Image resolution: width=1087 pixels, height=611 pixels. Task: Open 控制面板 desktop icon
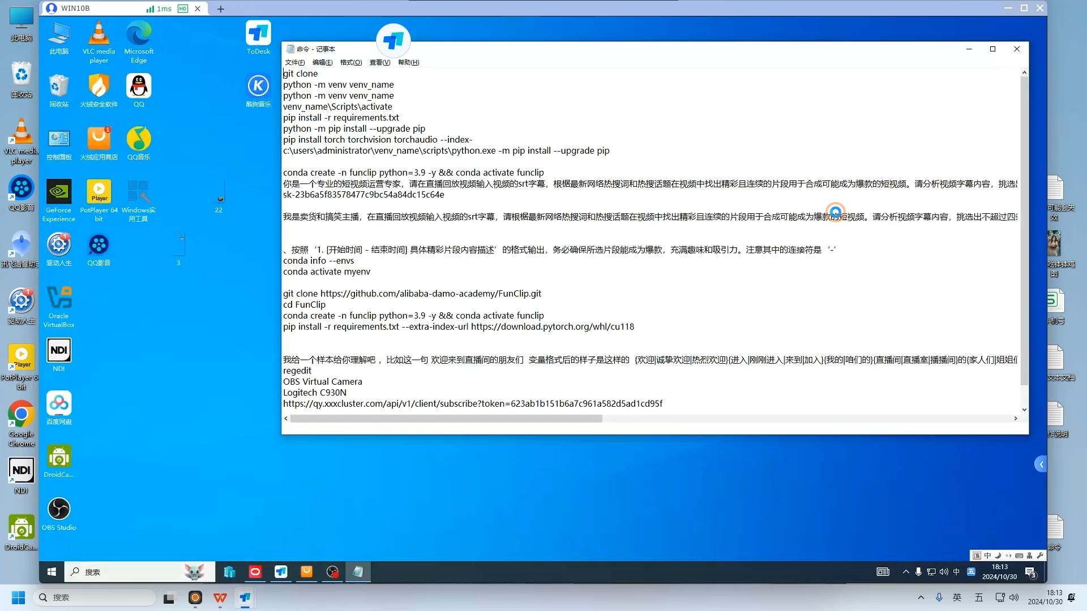(59, 143)
